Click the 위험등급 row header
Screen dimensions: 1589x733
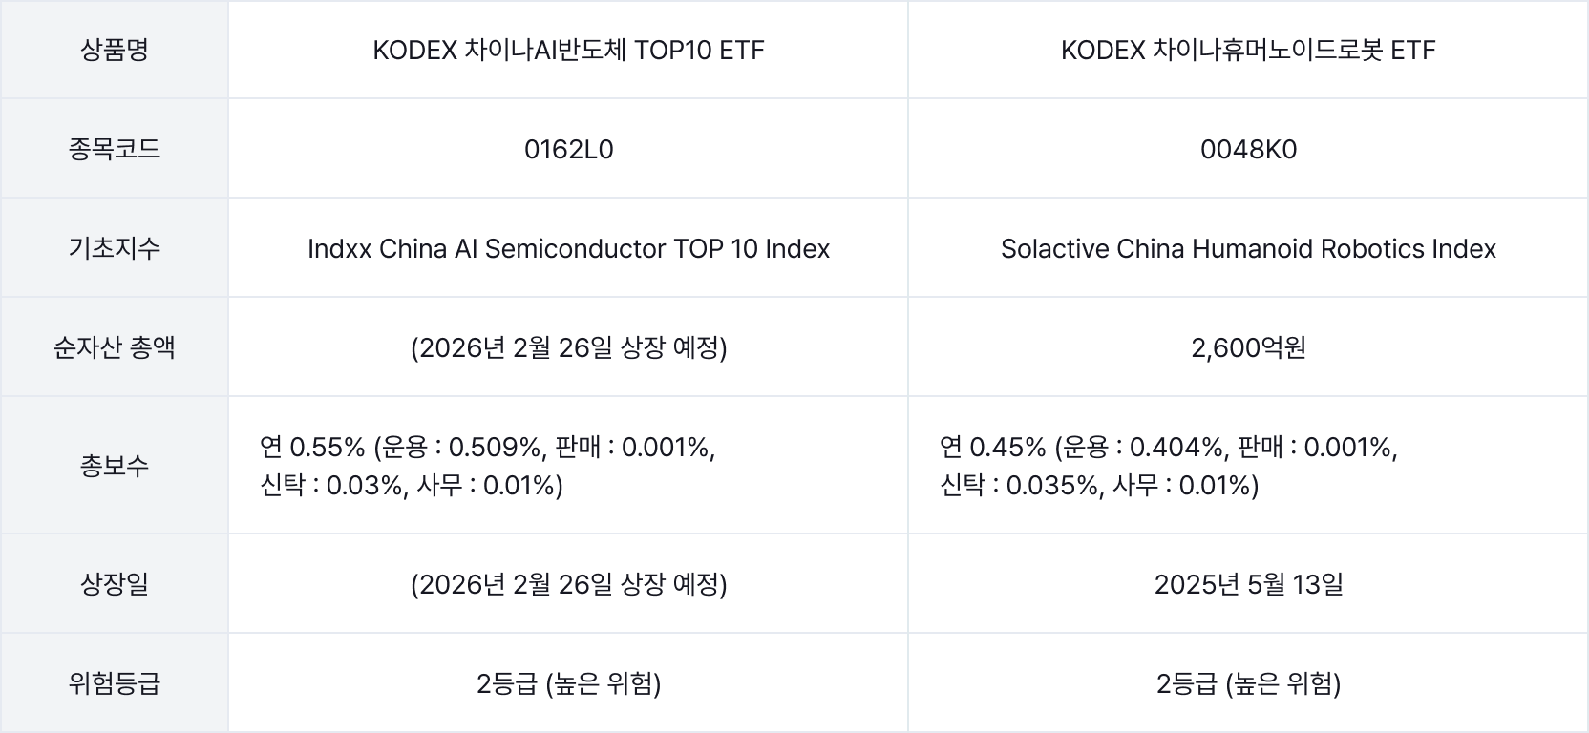coord(114,683)
